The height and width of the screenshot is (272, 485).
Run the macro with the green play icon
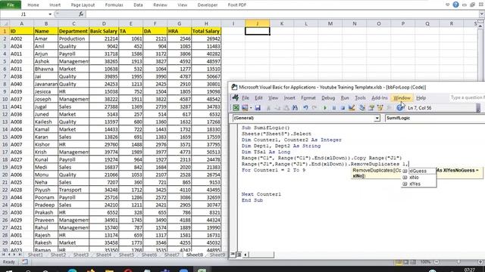click(325, 107)
